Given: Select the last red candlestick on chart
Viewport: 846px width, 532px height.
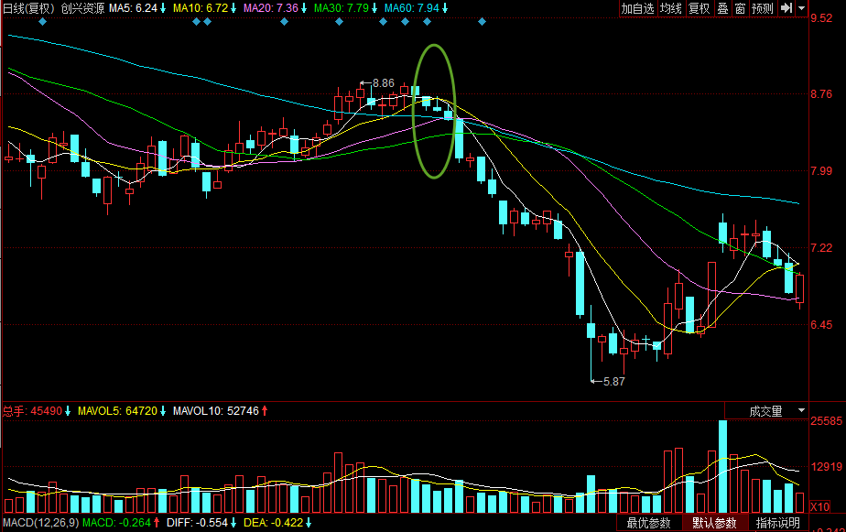Looking at the screenshot, I should [x=799, y=289].
